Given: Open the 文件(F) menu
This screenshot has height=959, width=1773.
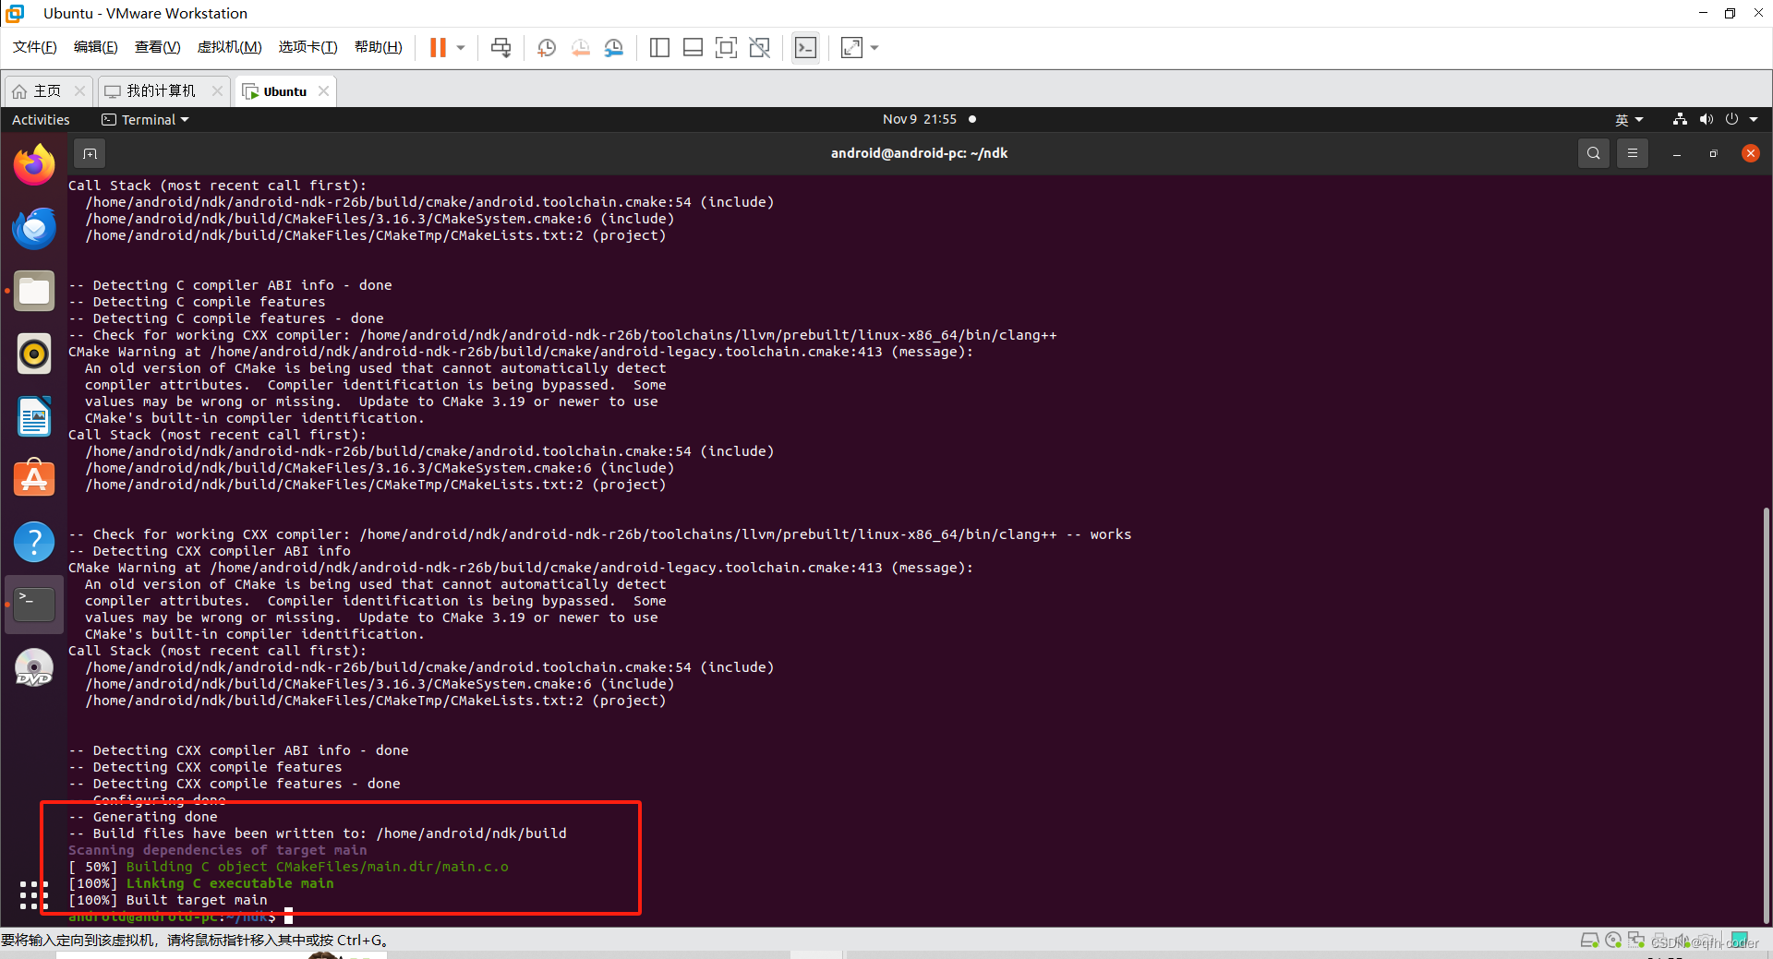Looking at the screenshot, I should pyautogui.click(x=35, y=47).
